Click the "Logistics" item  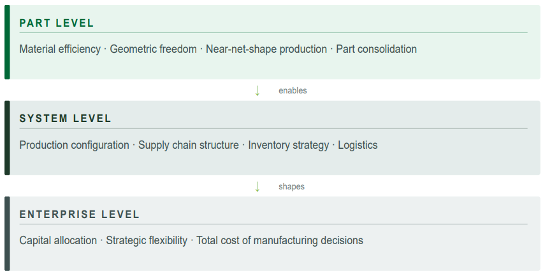(358, 145)
